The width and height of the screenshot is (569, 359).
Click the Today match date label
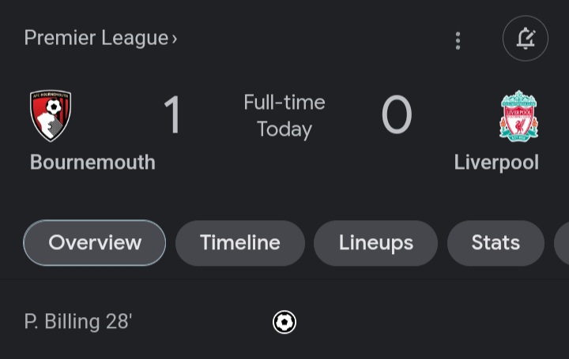[x=284, y=129]
